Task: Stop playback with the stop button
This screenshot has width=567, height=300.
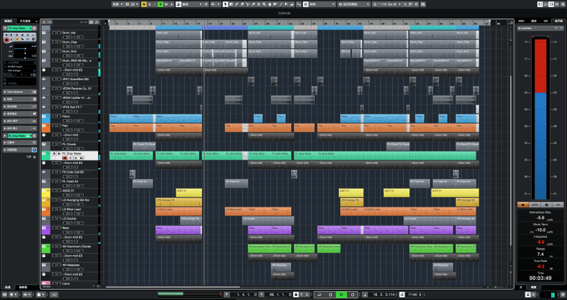Action: [x=331, y=294]
